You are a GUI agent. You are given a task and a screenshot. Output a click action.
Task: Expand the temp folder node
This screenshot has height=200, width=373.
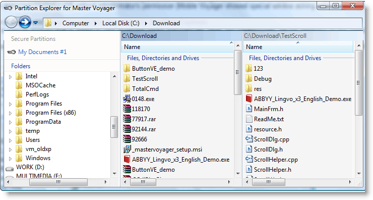click(10, 131)
